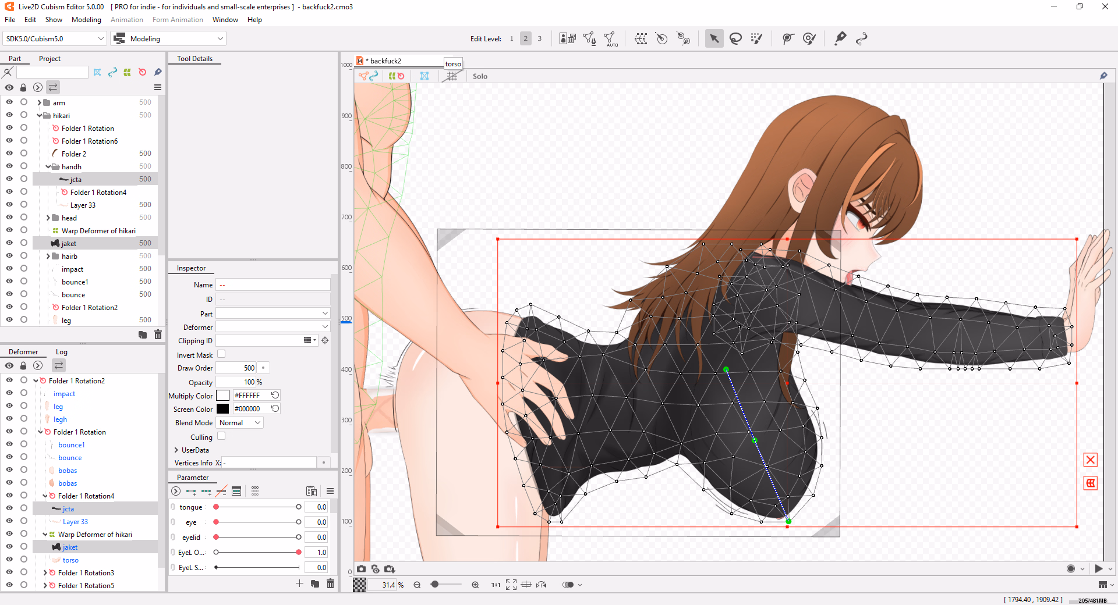Click the automatic mesh generator icon

610,39
